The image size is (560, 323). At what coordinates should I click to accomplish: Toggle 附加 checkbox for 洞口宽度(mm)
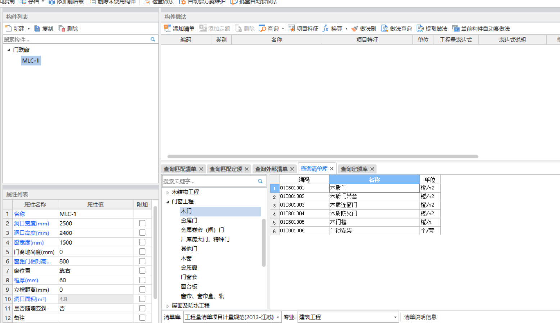142,223
